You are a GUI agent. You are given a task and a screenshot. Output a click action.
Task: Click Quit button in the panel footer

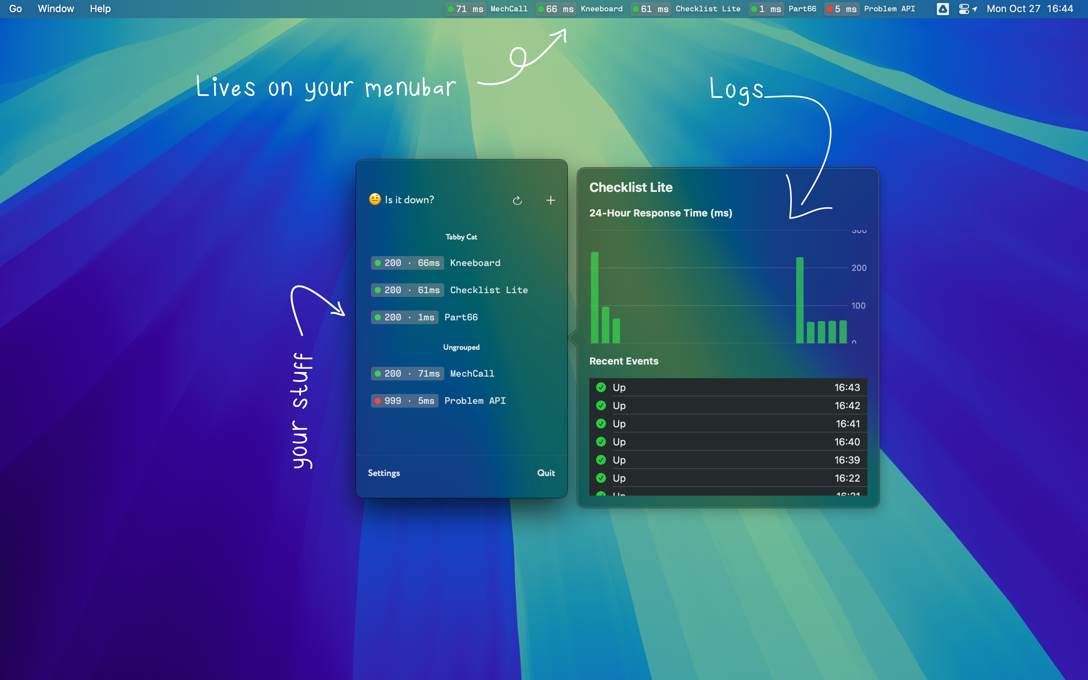[546, 473]
